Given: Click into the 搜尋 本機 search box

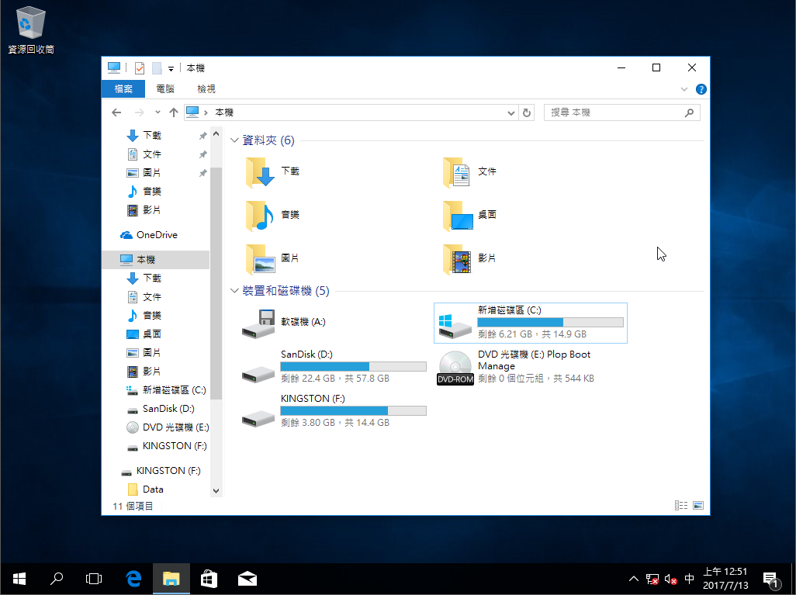Looking at the screenshot, I should point(613,112).
